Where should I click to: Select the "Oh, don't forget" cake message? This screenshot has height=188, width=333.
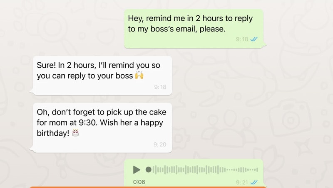pyautogui.click(x=102, y=128)
